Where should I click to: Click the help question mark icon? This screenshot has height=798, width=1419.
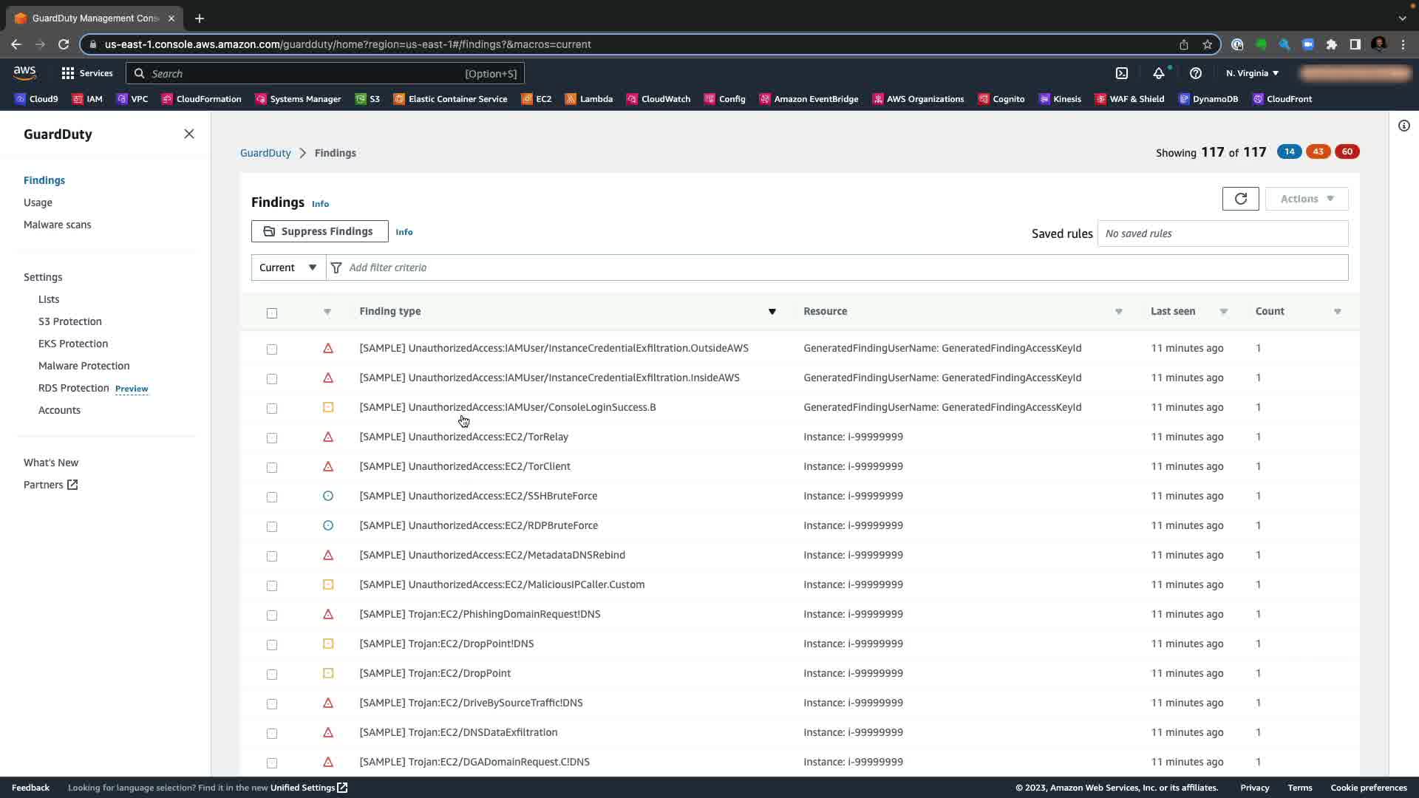1195,73
